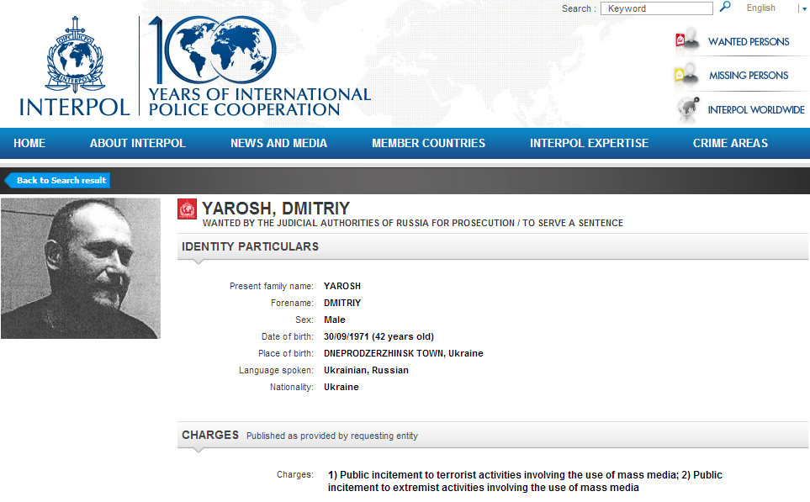The image size is (810, 502).
Task: Click the Nationality value Ukraine
Action: (x=341, y=387)
